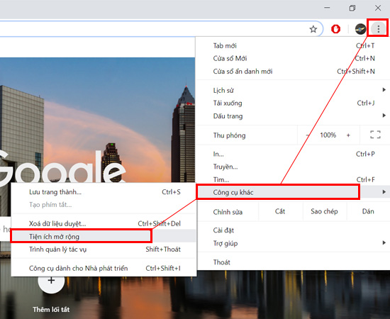This screenshot has height=319, width=390.
Task: Zoom in with the plus button
Action: point(348,135)
